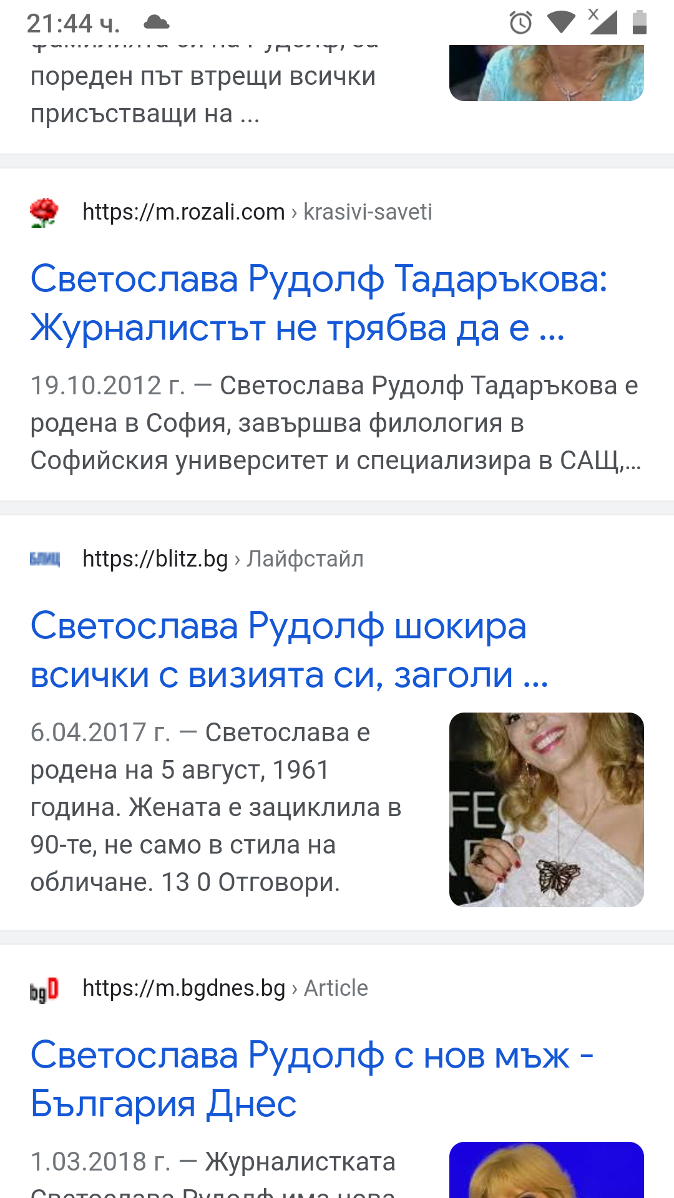Image resolution: width=674 pixels, height=1198 pixels.
Task: Tap the battery status icon
Action: pyautogui.click(x=640, y=22)
